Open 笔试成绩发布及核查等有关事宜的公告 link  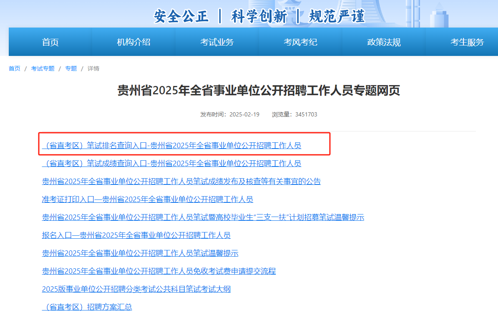coord(181,181)
